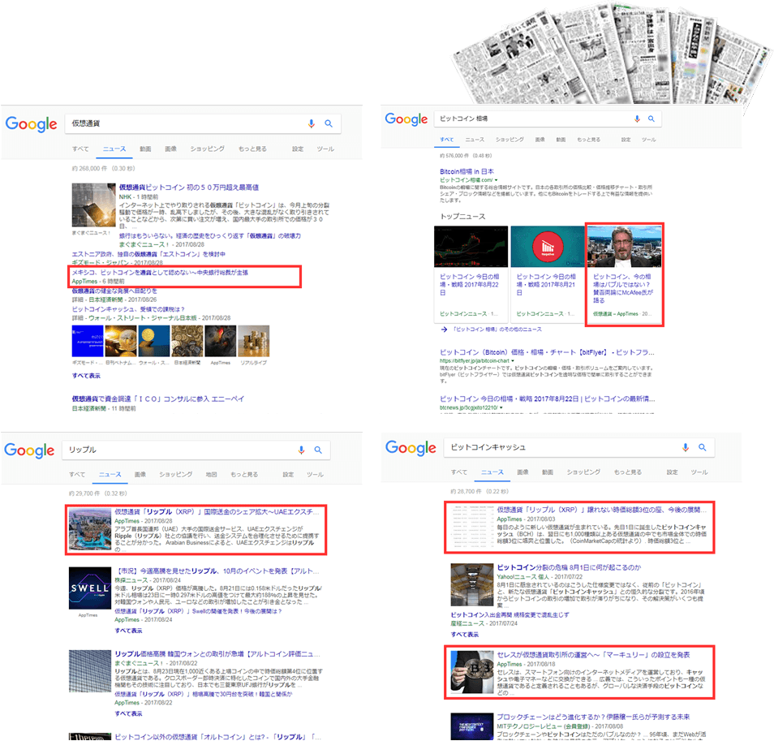Screen dimensions: 774x741
Task: Click the McAfee news card thumbnail
Action: 625,247
